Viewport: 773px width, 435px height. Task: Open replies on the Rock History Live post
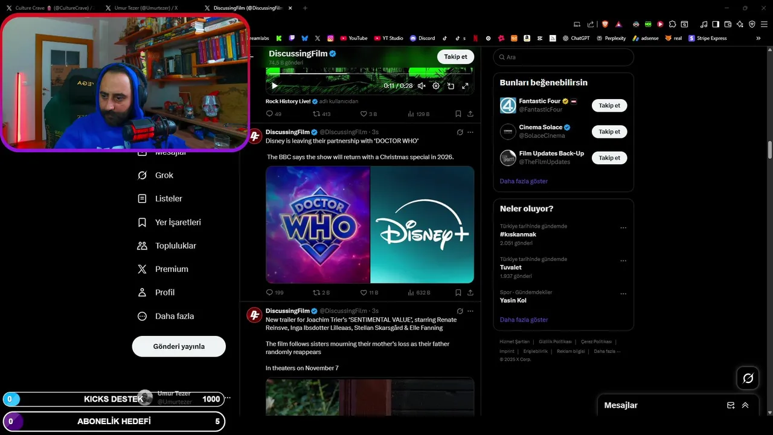pyautogui.click(x=274, y=114)
